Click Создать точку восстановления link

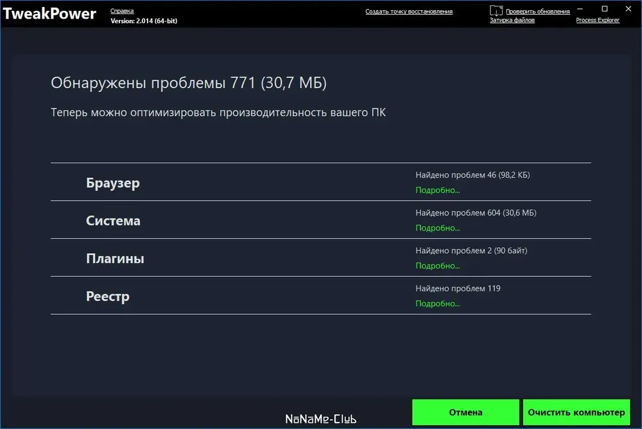coord(409,12)
